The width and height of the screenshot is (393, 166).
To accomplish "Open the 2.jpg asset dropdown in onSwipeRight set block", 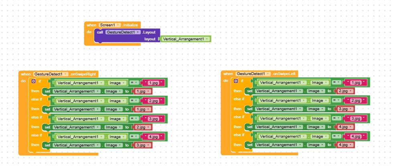I will [143, 127].
